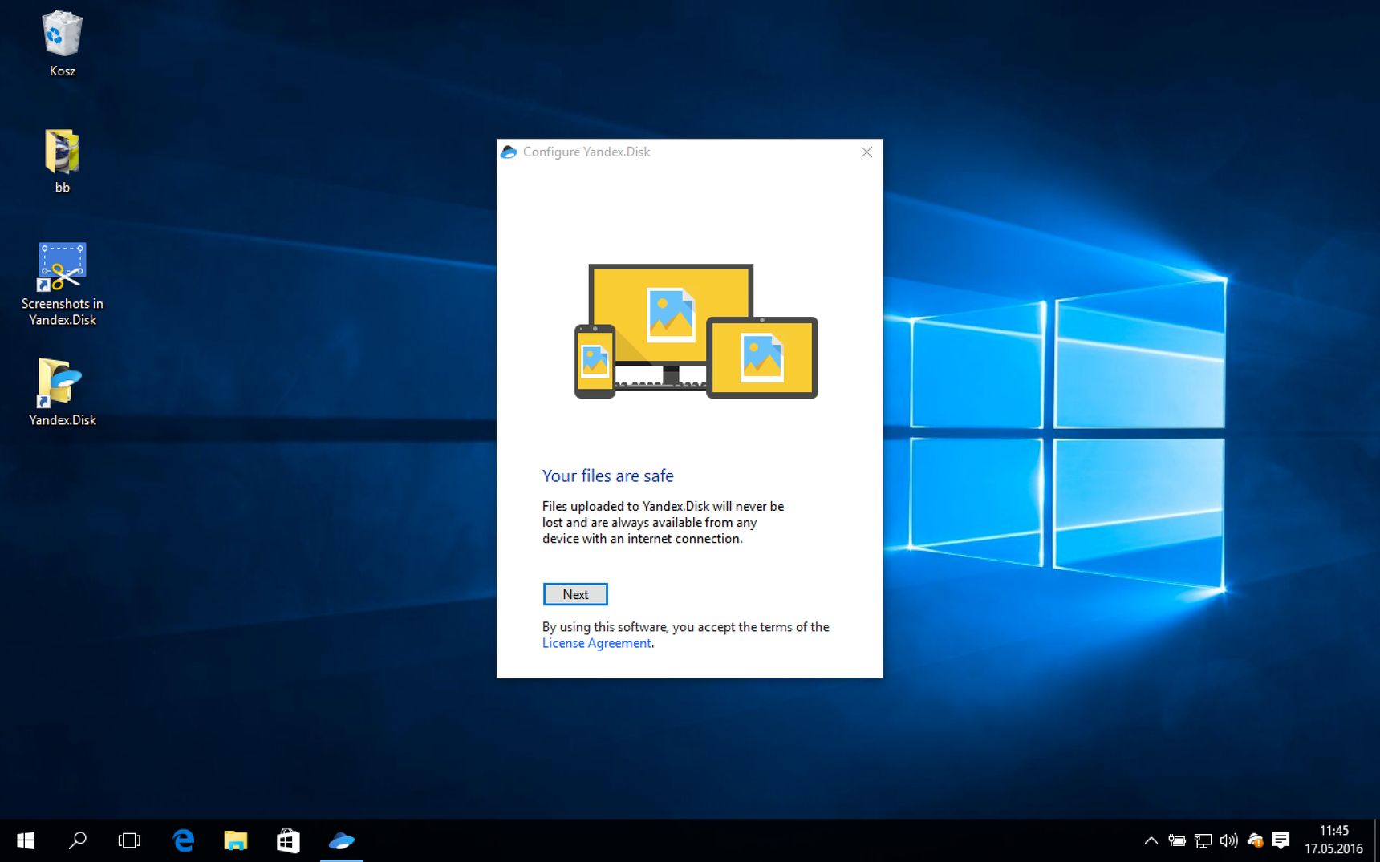Screen dimensions: 1380x862
Task: Open the License Agreement link
Action: [x=596, y=643]
